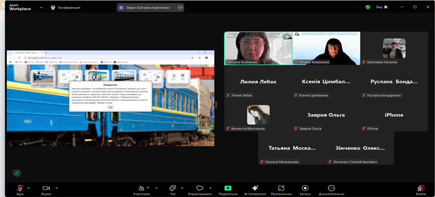
Task: Leave the meeting with the Выйти icon
Action: tap(421, 188)
